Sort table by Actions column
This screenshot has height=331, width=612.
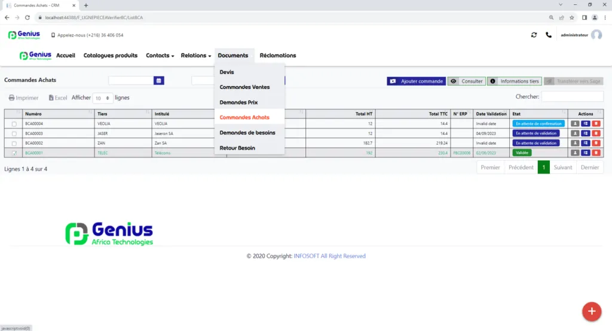586,114
